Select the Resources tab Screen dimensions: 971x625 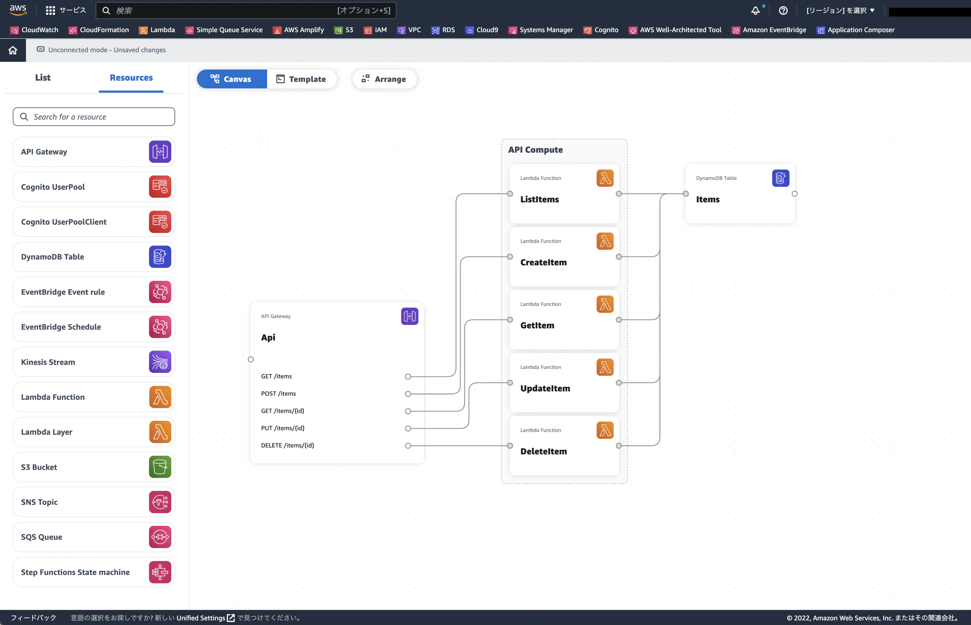[x=131, y=78]
